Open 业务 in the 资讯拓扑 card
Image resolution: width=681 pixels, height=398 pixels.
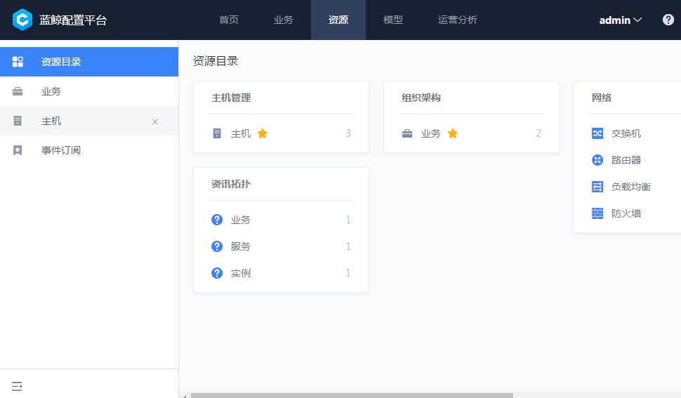pyautogui.click(x=241, y=220)
